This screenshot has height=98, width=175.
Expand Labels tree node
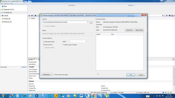[1, 16]
